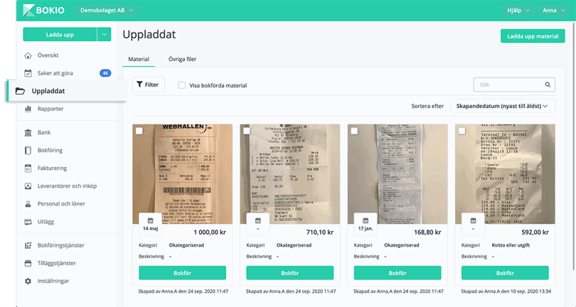Viewport: 576px width, 307px height.
Task: Click the search magnifier icon
Action: coord(548,85)
